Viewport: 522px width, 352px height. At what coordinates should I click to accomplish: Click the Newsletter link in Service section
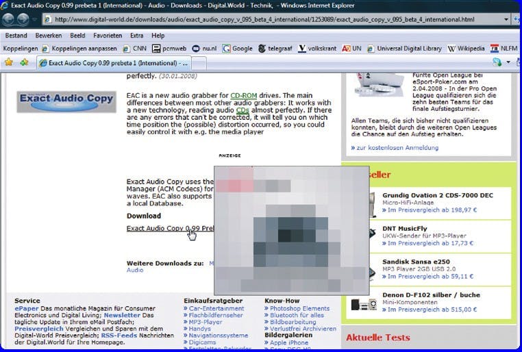[x=122, y=315]
